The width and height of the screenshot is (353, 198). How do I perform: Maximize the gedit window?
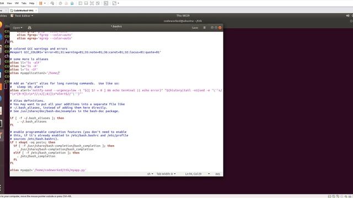point(216,28)
